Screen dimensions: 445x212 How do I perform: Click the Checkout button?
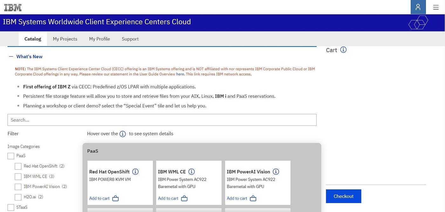(344, 196)
